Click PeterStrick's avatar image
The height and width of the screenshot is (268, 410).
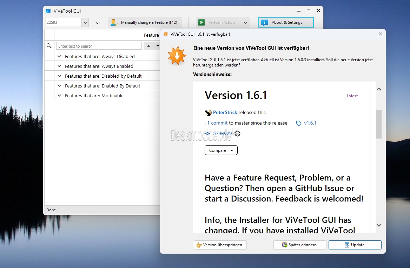[208, 113]
